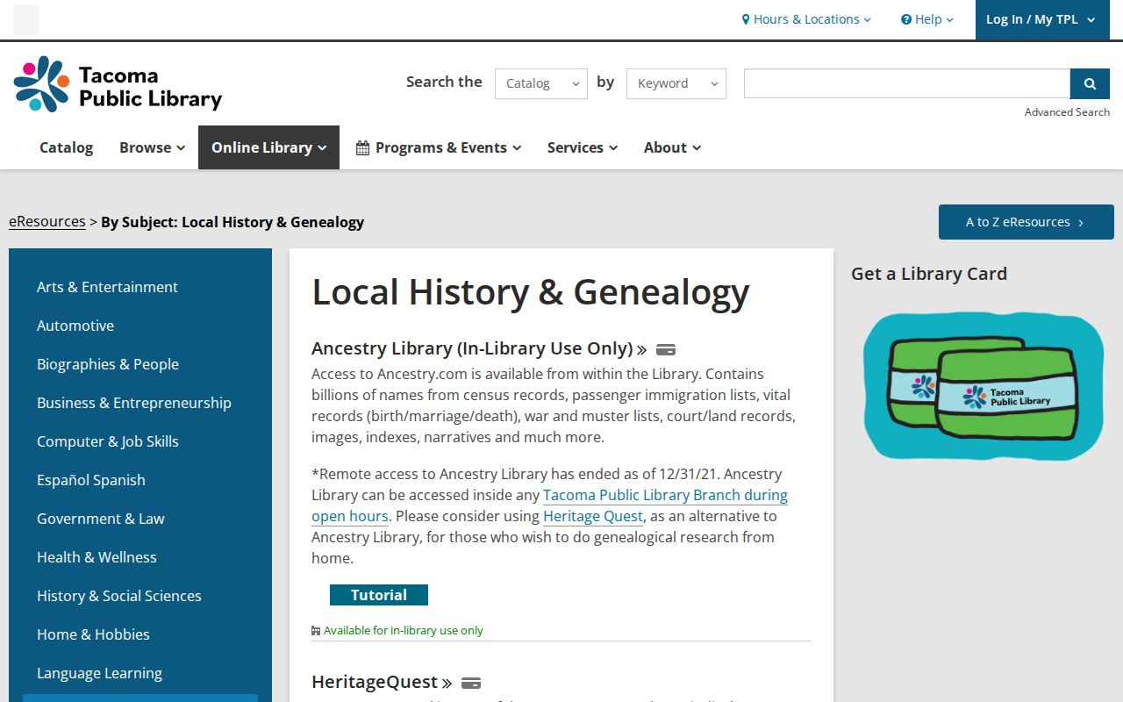The height and width of the screenshot is (702, 1123).
Task: Open the Help dropdown menu
Action: tap(926, 19)
